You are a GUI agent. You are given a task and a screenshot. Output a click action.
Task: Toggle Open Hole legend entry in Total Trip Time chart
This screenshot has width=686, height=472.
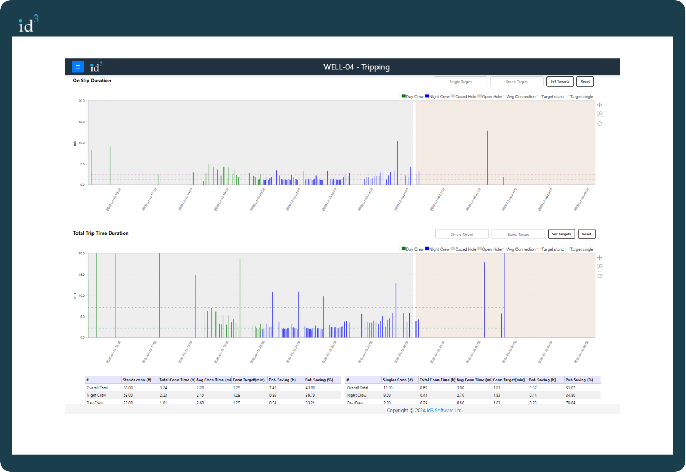click(x=489, y=249)
